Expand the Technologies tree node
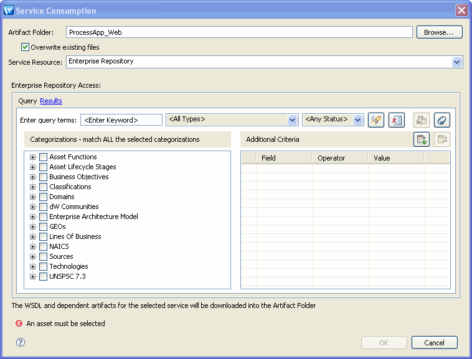This screenshot has width=472, height=359. tap(32, 266)
